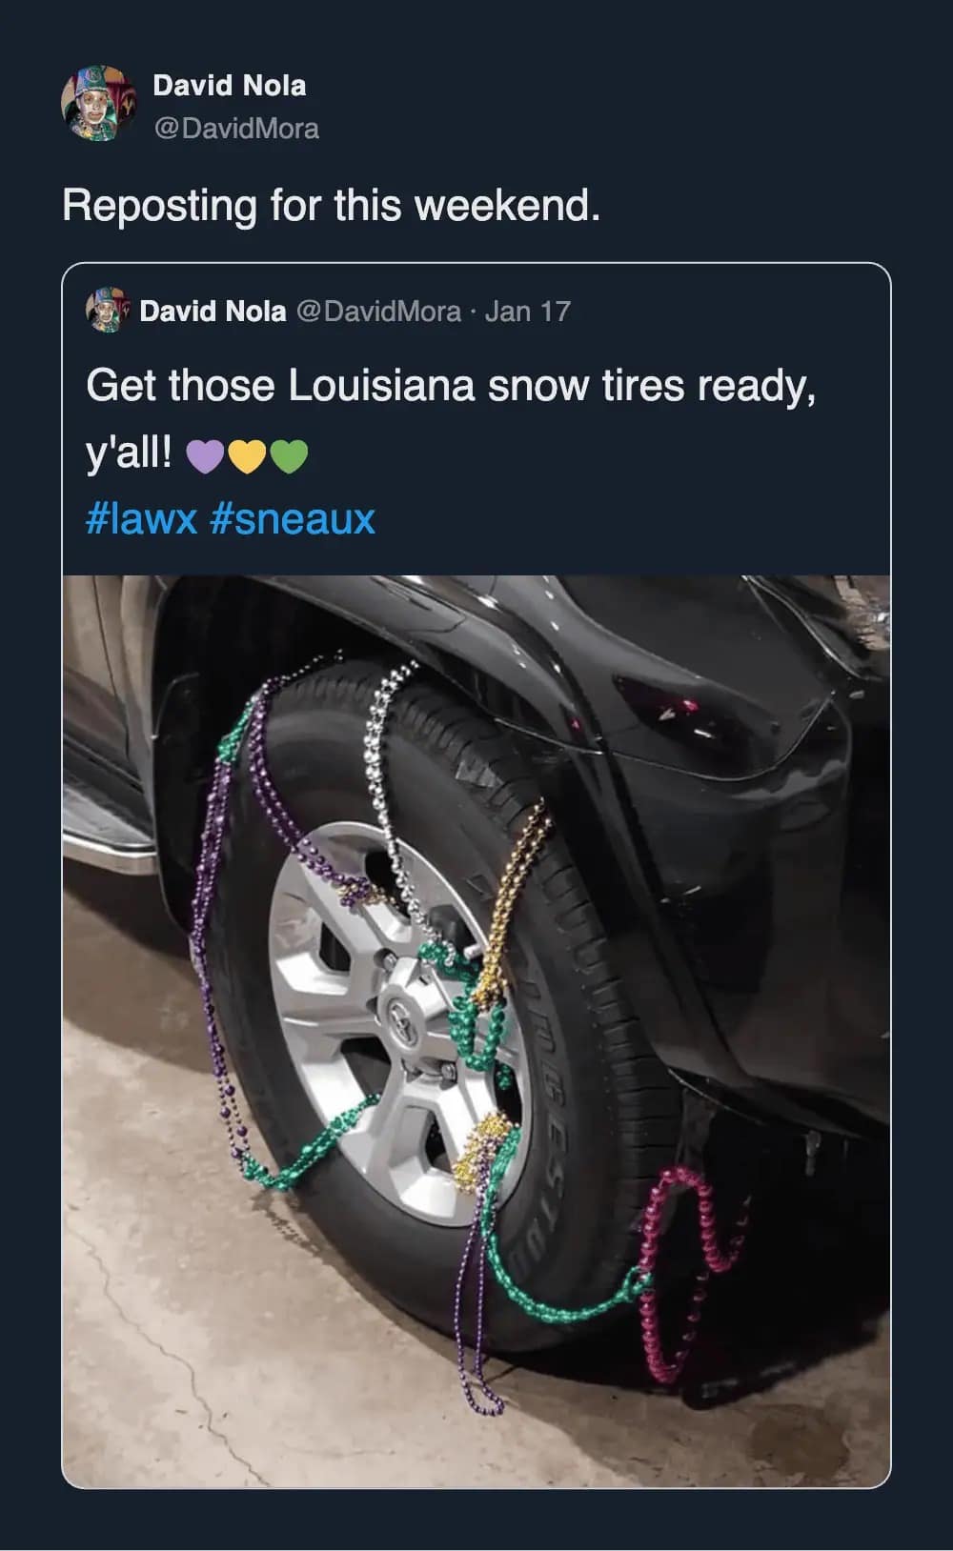Image resolution: width=953 pixels, height=1551 pixels.
Task: Open the attached tire photo
Action: point(476,1029)
